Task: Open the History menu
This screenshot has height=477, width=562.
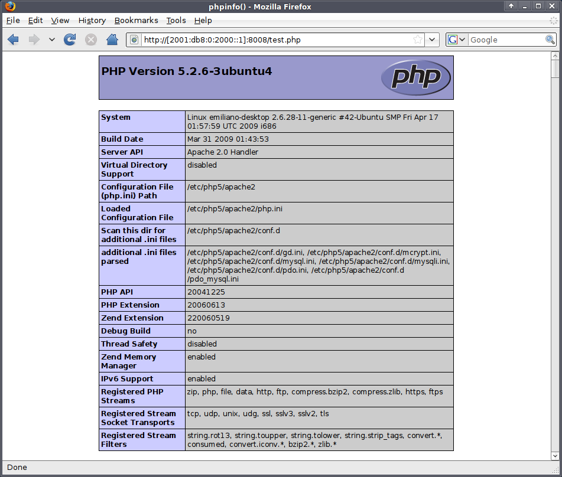Action: point(92,21)
